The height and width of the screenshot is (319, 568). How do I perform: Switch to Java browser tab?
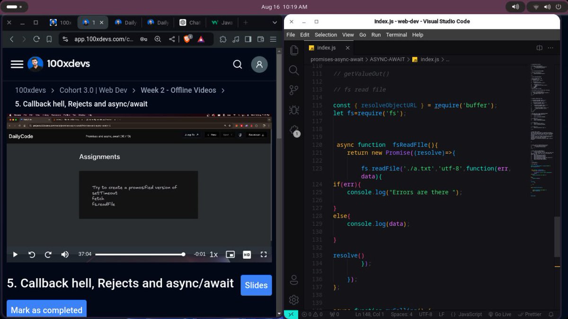(222, 22)
